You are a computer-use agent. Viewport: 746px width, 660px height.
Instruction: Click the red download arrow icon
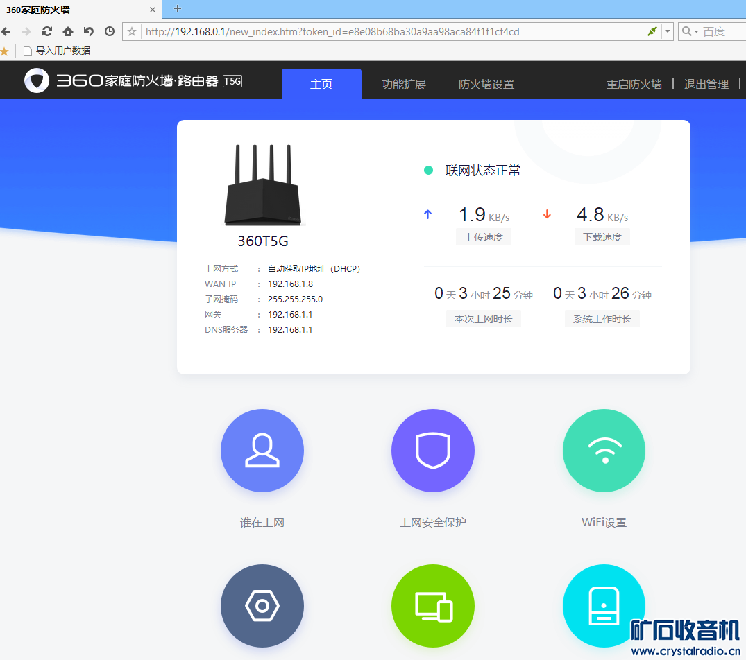(547, 214)
